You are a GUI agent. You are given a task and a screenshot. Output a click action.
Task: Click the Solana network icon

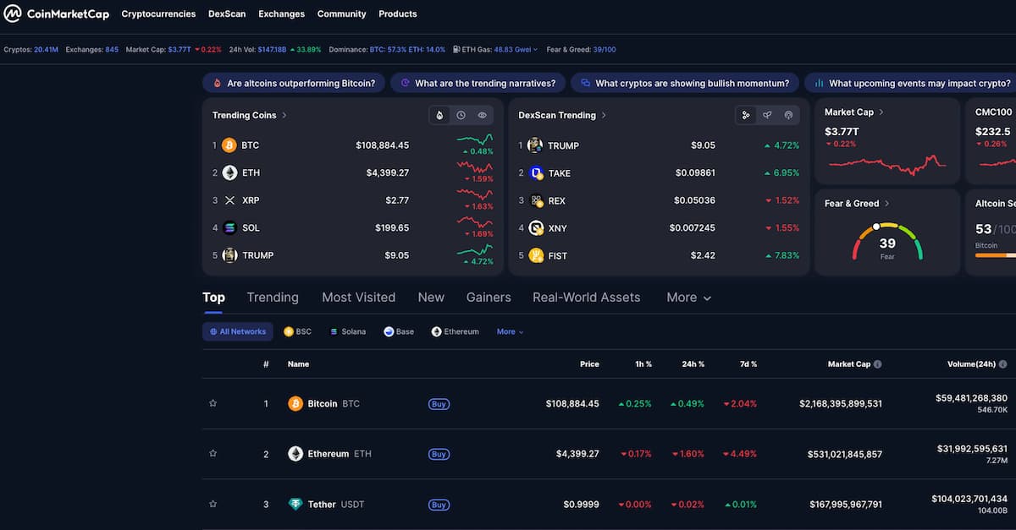(334, 331)
